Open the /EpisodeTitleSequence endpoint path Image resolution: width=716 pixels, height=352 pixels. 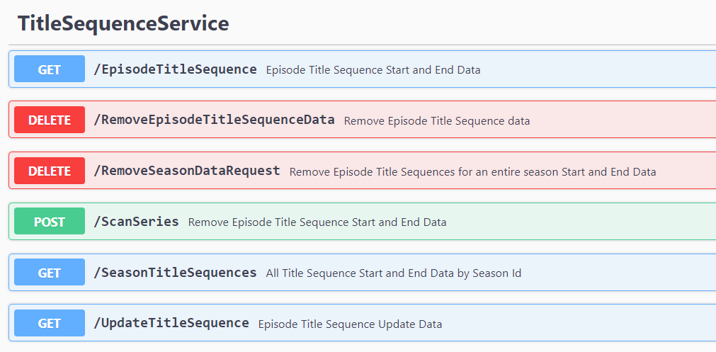click(175, 69)
